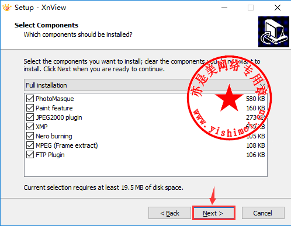Click the 108 KB size value
291x226 pixels.
(255, 145)
